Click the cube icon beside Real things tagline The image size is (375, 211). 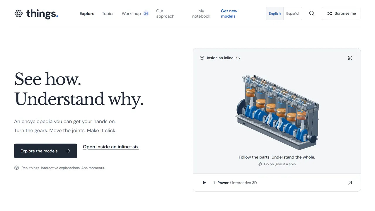pyautogui.click(x=16, y=168)
